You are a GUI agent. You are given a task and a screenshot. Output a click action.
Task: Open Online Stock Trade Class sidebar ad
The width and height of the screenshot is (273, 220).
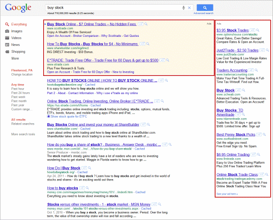[237, 175]
